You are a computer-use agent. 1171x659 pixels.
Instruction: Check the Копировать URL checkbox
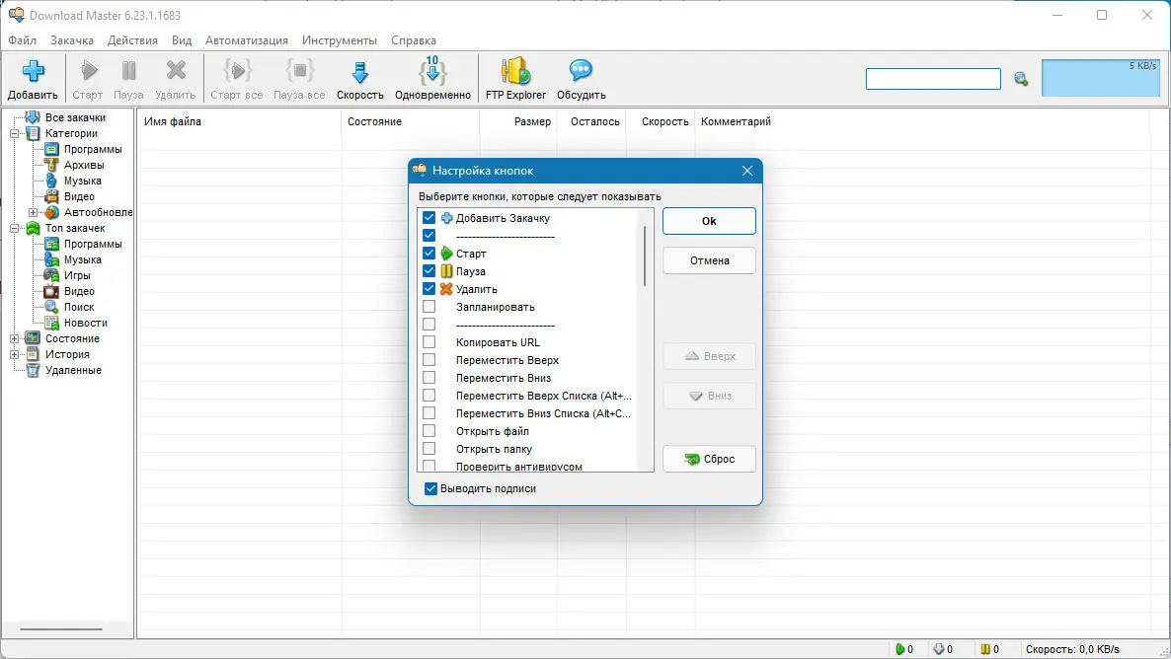[429, 341]
